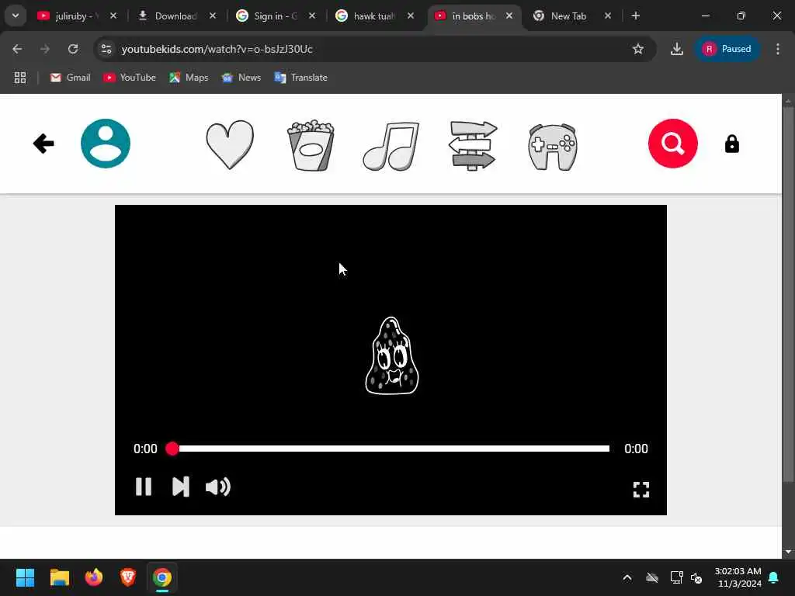Switch to the Downloads tab
This screenshot has height=596, width=795.
click(176, 16)
